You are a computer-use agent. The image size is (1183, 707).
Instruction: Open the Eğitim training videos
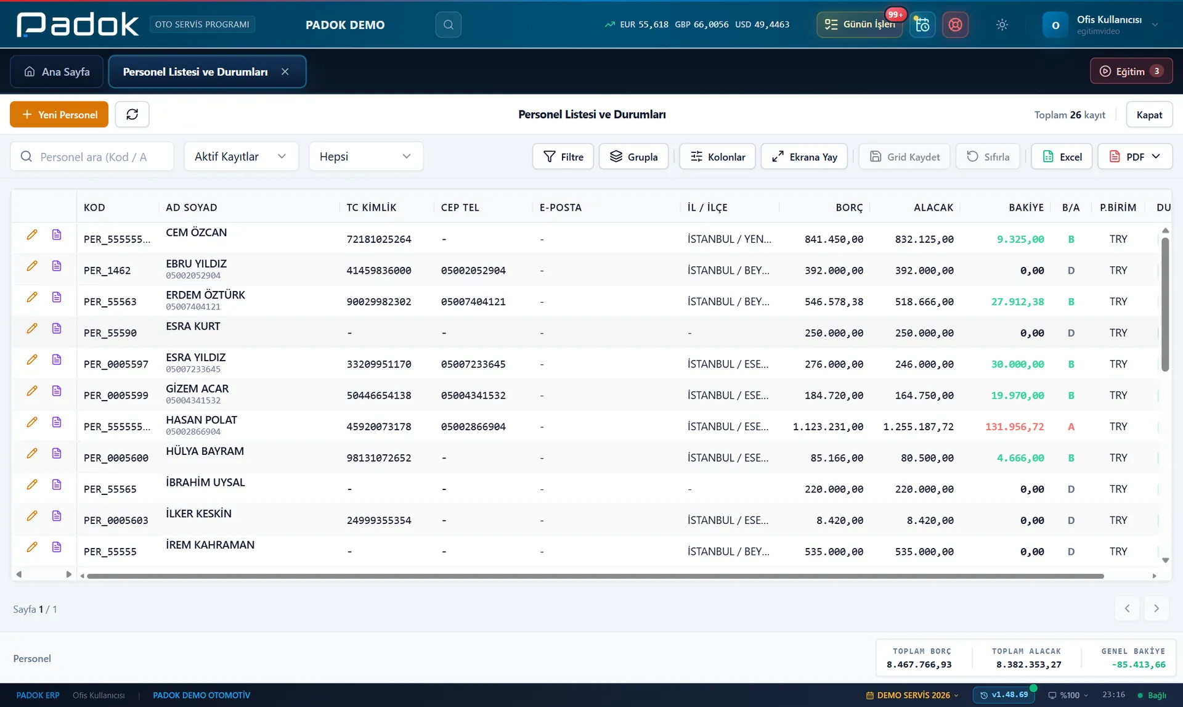1131,72
